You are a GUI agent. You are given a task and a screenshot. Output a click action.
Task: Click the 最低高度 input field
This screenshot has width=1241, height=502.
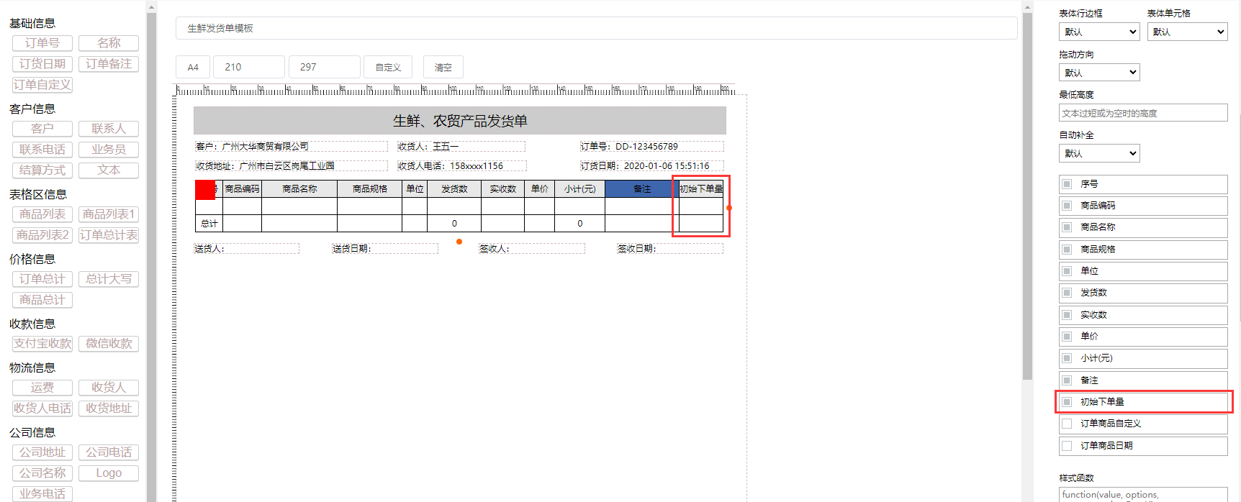coord(1142,113)
